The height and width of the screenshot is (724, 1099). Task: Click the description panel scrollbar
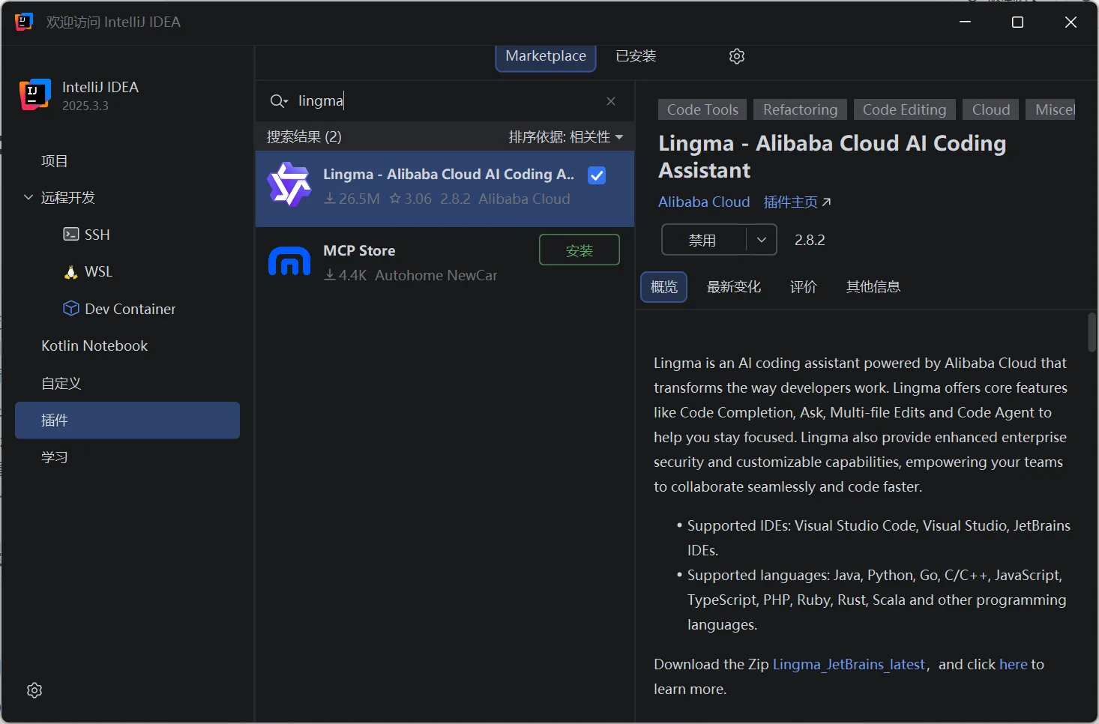coord(1092,332)
